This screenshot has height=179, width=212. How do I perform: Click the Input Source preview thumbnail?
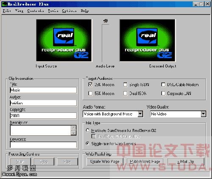coord(64,40)
